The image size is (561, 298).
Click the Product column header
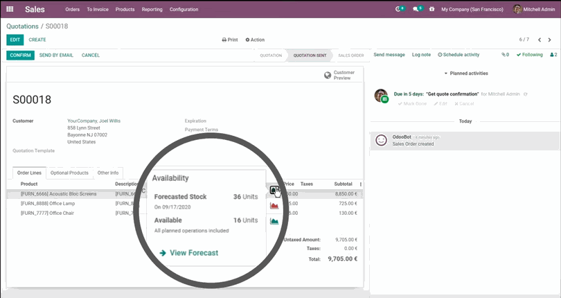29,184
